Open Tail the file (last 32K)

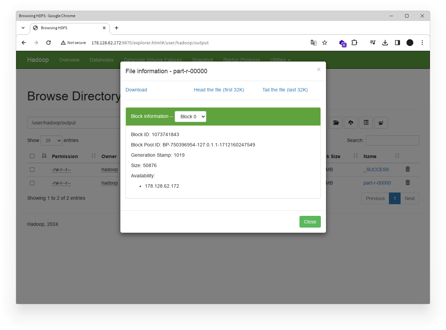pyautogui.click(x=285, y=90)
